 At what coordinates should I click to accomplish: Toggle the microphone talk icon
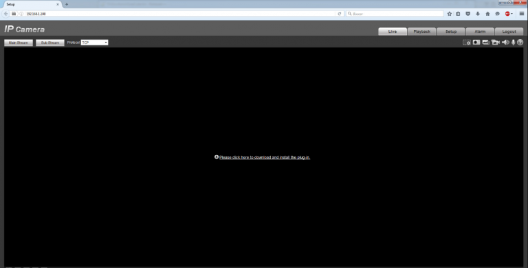pyautogui.click(x=513, y=42)
